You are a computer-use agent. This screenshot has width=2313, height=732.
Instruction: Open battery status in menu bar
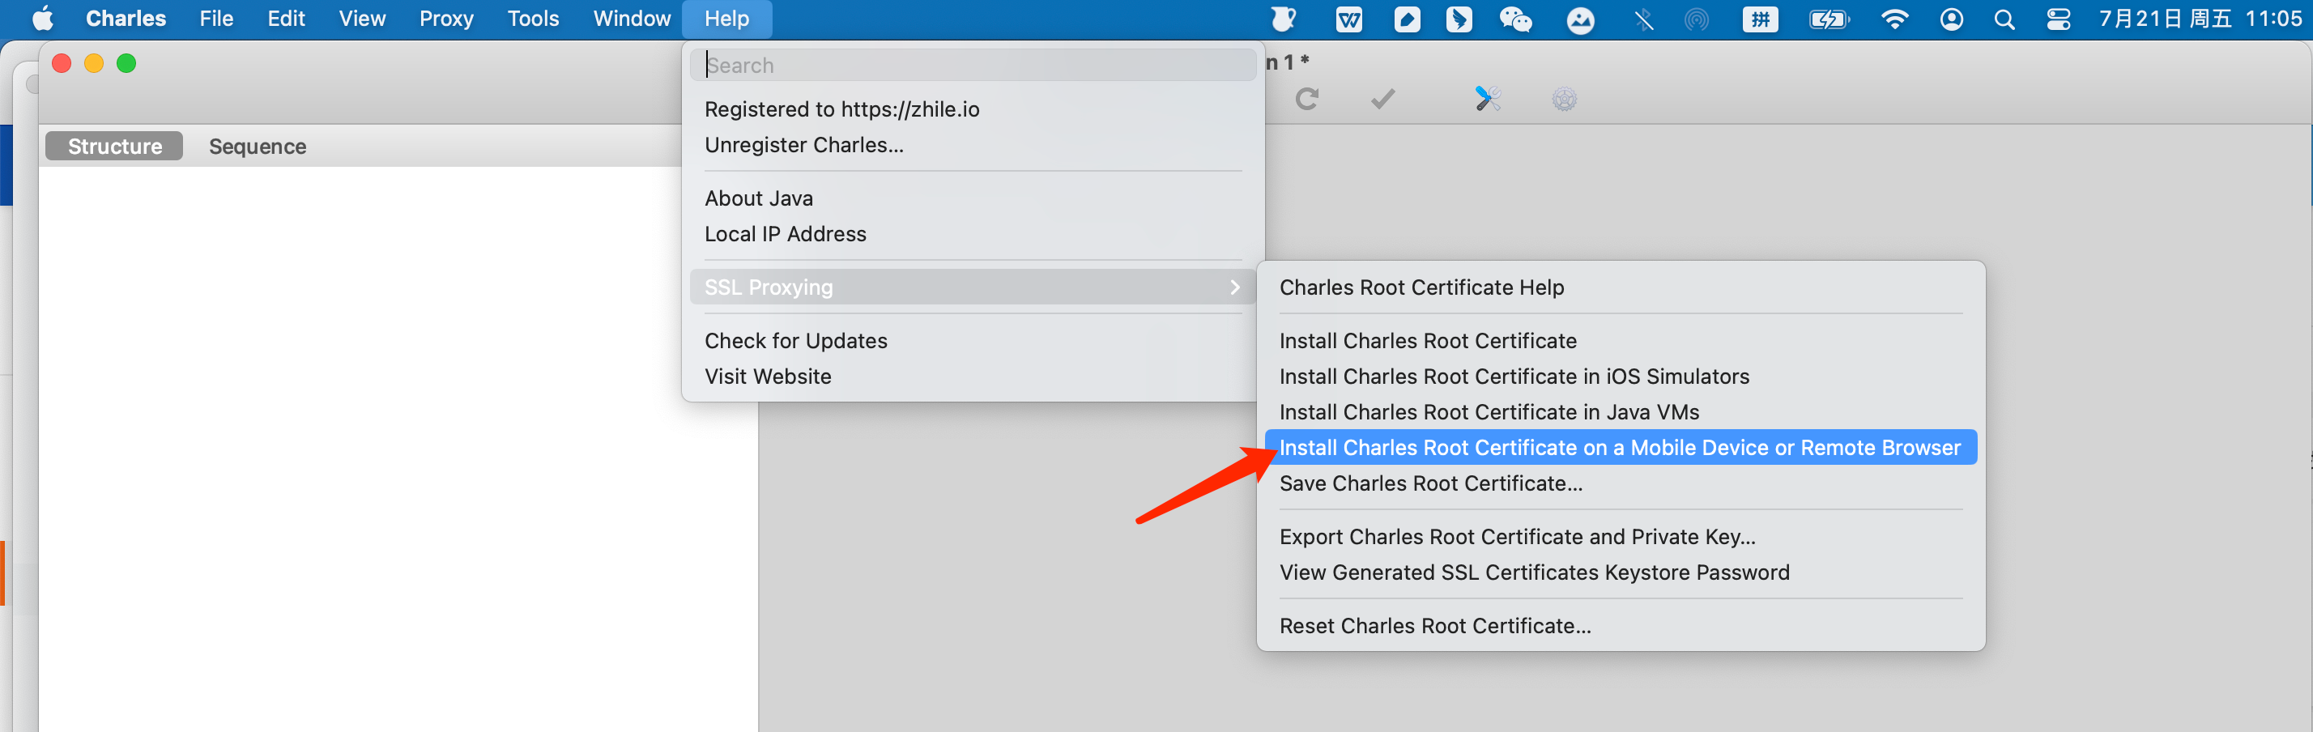[1829, 19]
